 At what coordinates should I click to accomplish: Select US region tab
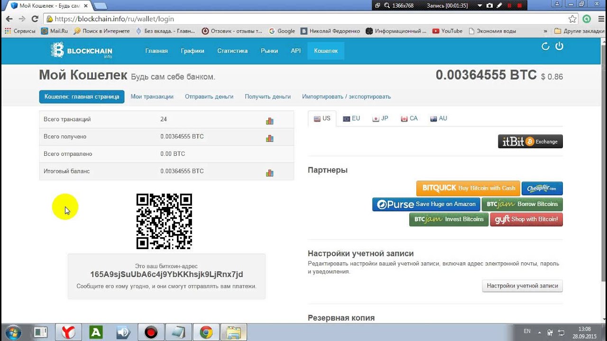pos(322,118)
